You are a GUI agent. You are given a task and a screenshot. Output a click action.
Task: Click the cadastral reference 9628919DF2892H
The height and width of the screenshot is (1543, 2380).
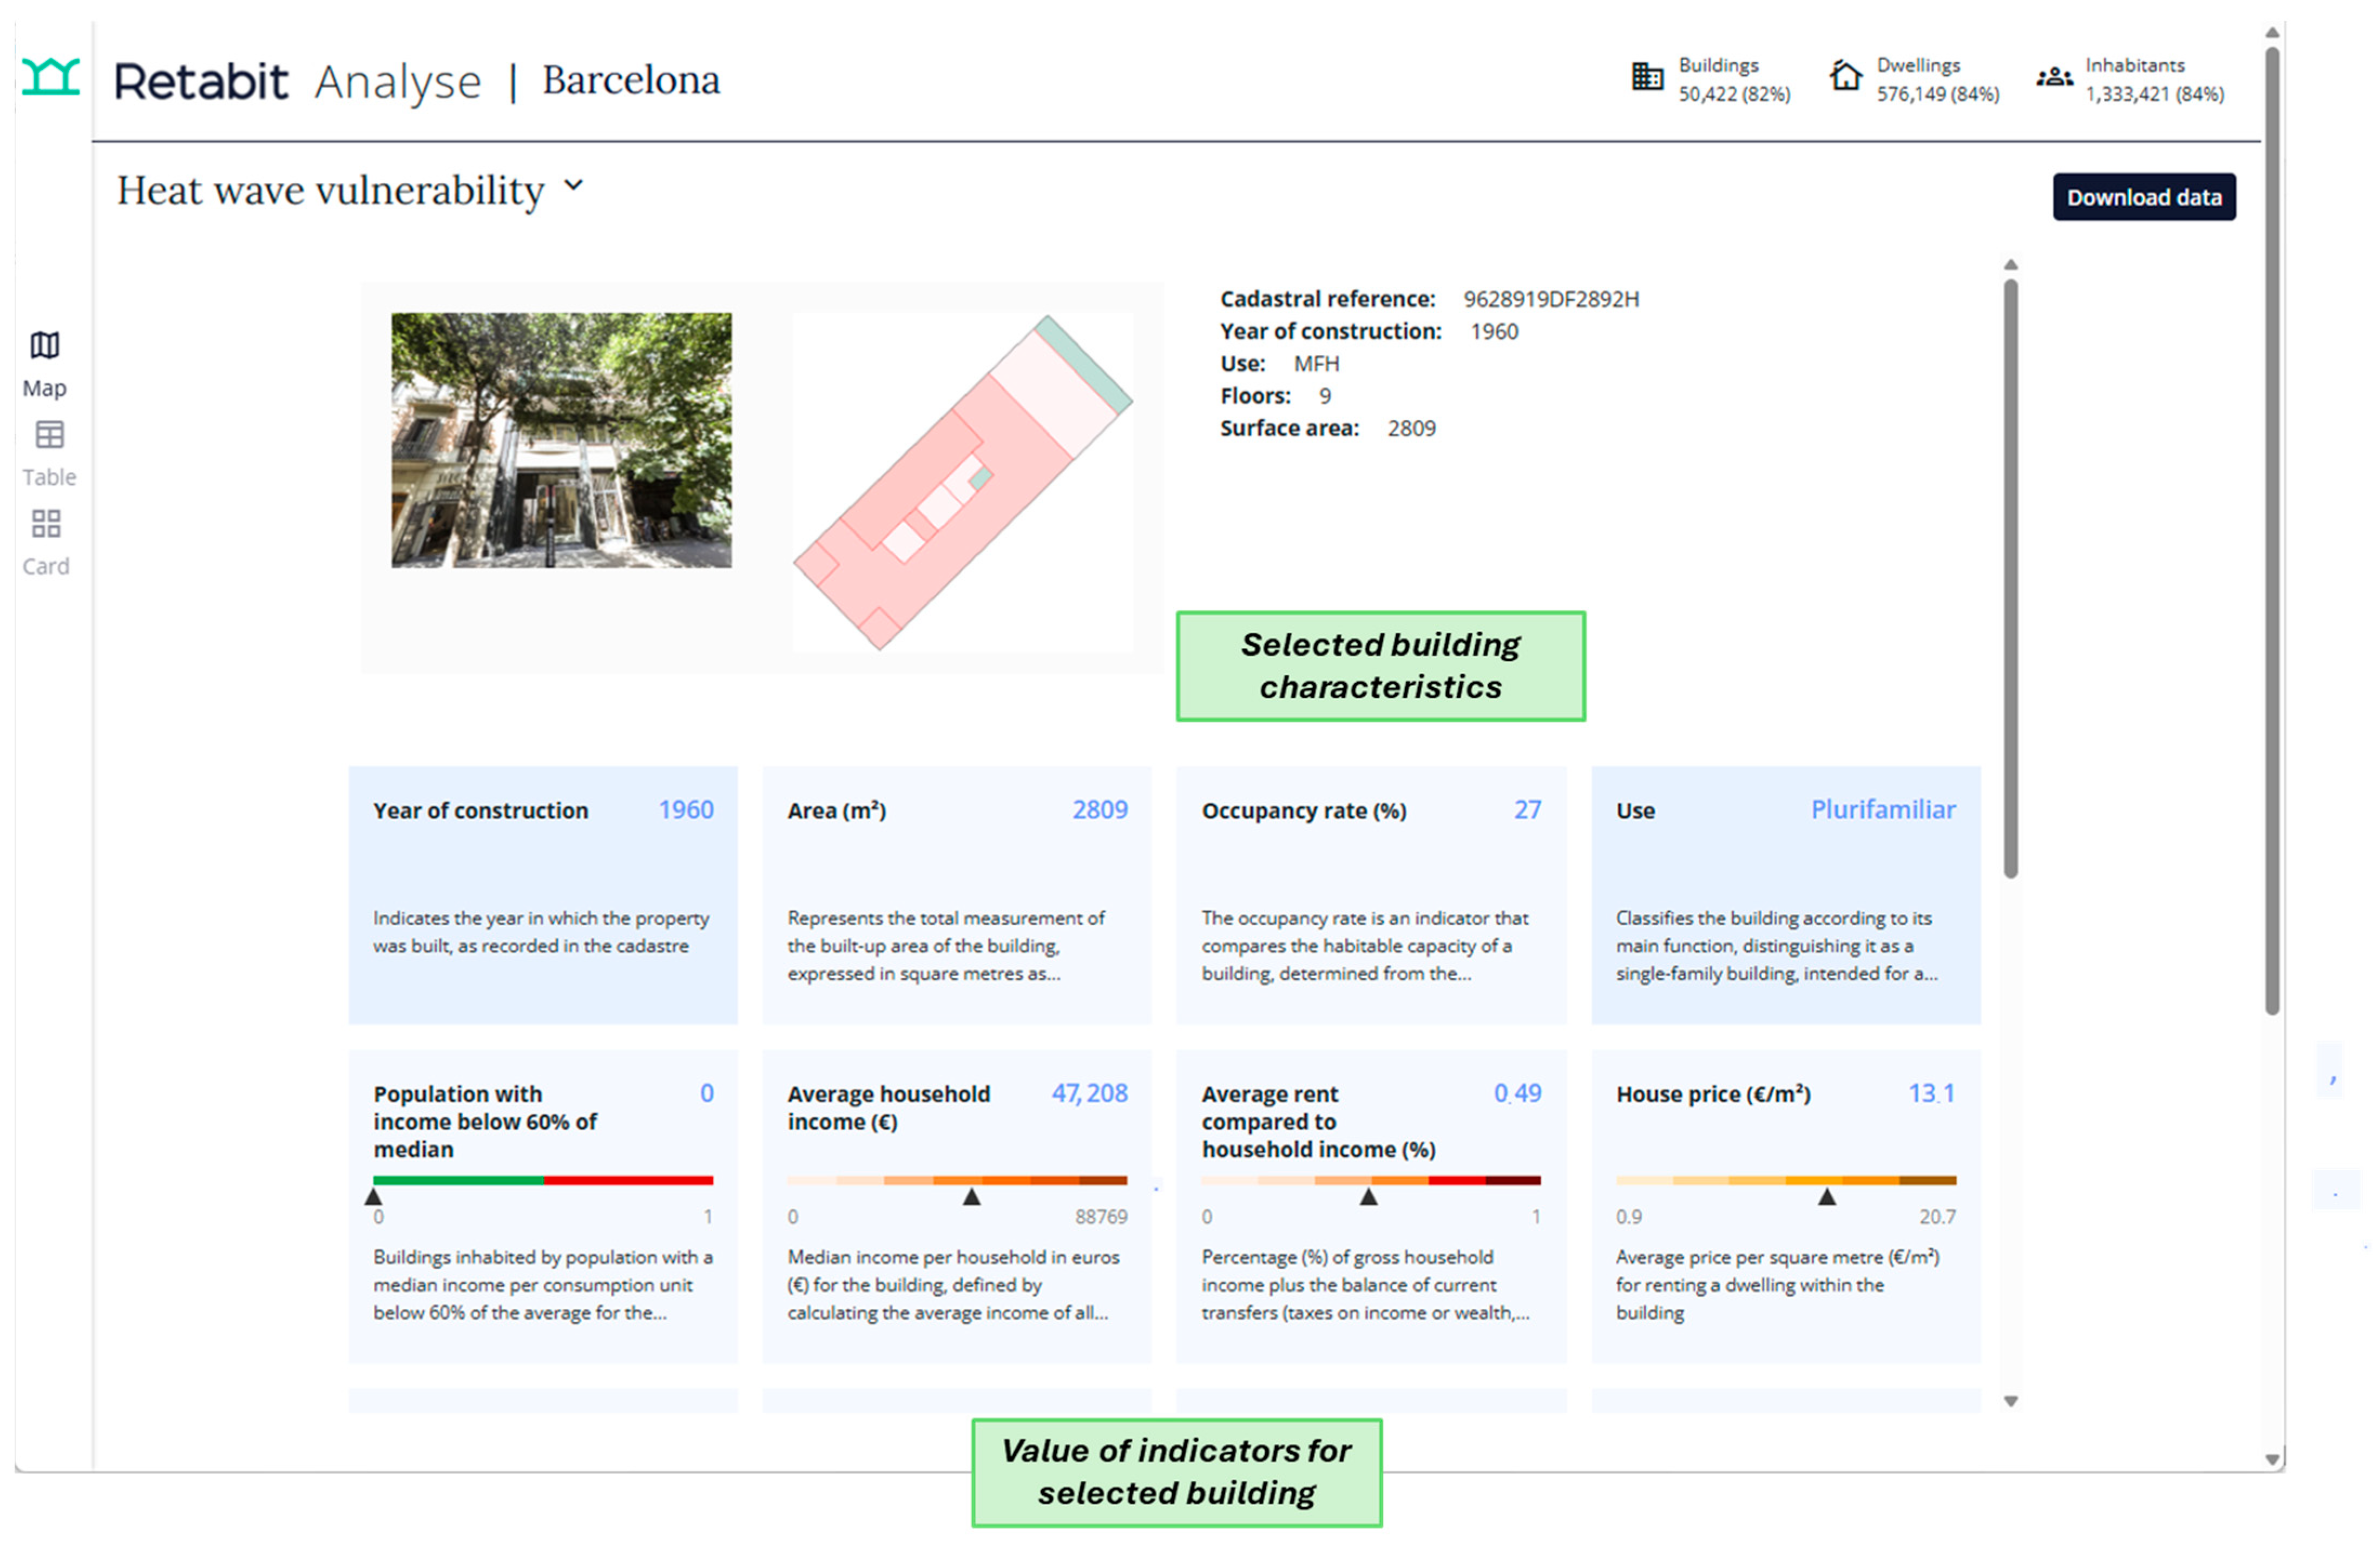click(x=1551, y=299)
